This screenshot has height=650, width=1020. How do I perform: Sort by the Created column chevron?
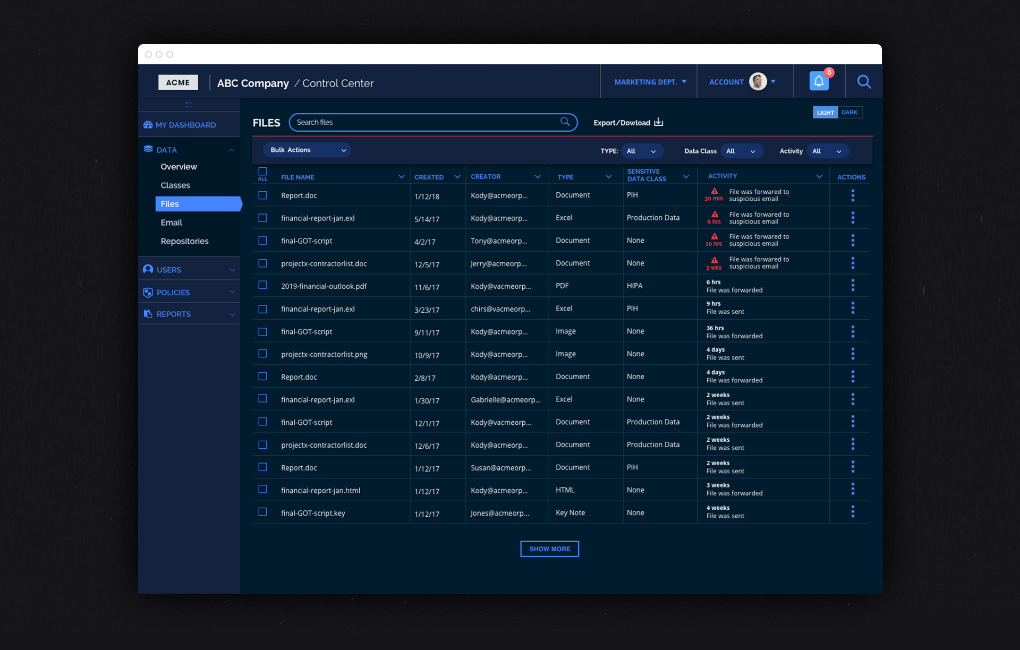tap(457, 177)
